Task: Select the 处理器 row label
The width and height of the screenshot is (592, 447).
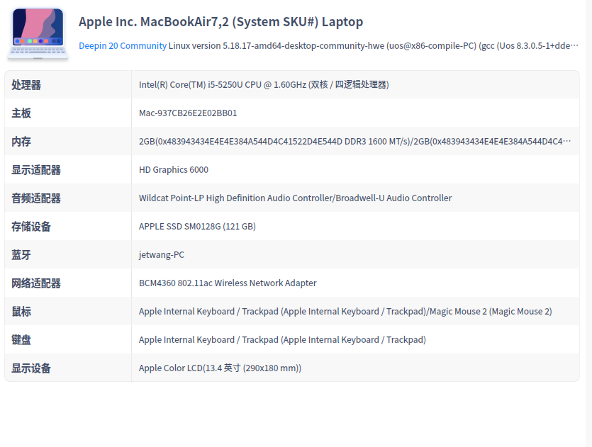Action: (x=26, y=85)
